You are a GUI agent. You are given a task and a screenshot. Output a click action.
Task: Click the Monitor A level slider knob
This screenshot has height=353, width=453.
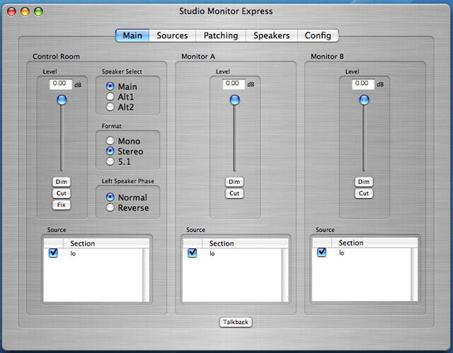coord(235,100)
